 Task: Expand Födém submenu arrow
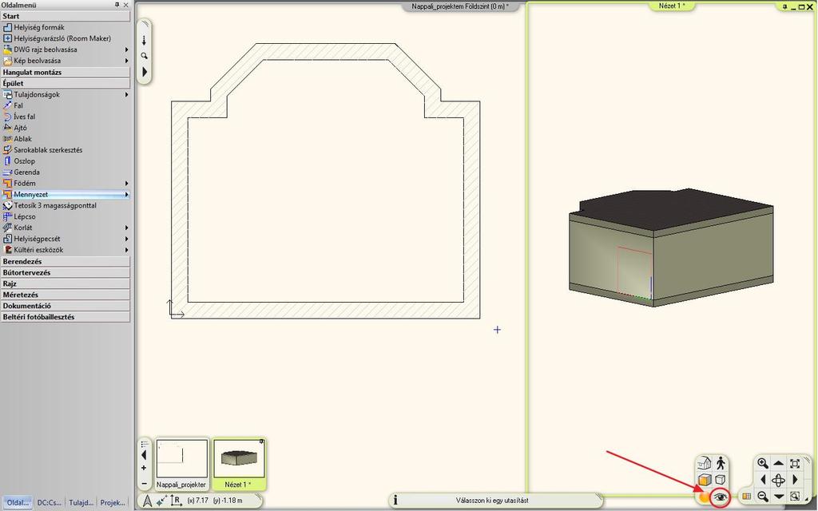pos(126,183)
